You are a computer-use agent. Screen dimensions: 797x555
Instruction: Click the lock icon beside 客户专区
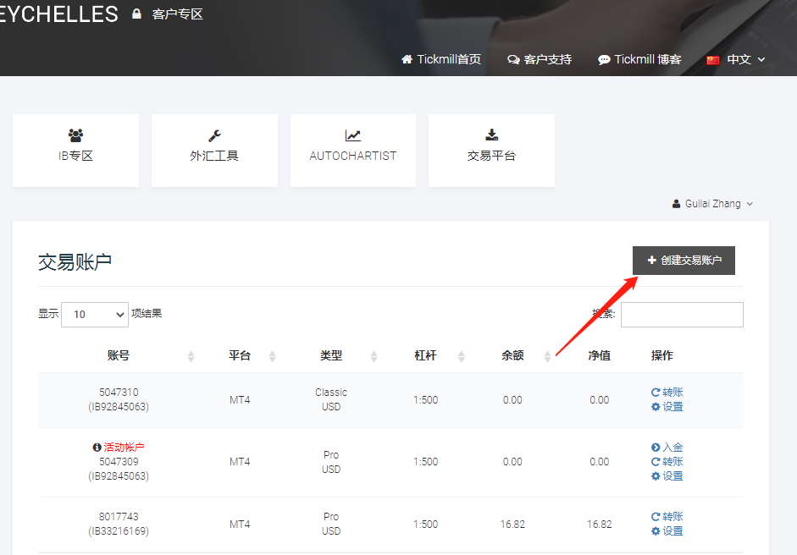(x=136, y=14)
